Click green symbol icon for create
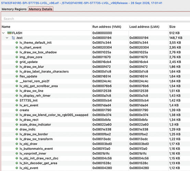Image resolution: width=190 pixels, height=171 pixels. (x=17, y=110)
